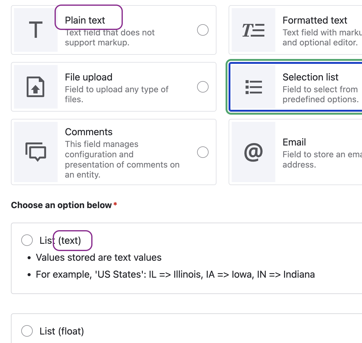This screenshot has height=343, width=362.
Task: Click the List (text) bullet example text
Action: point(175,274)
